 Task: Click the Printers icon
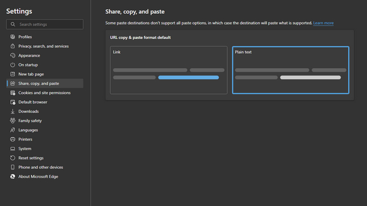(13, 139)
